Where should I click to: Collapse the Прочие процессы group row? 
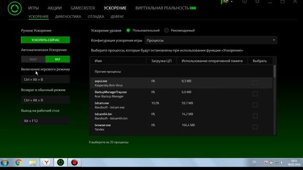coord(181,71)
